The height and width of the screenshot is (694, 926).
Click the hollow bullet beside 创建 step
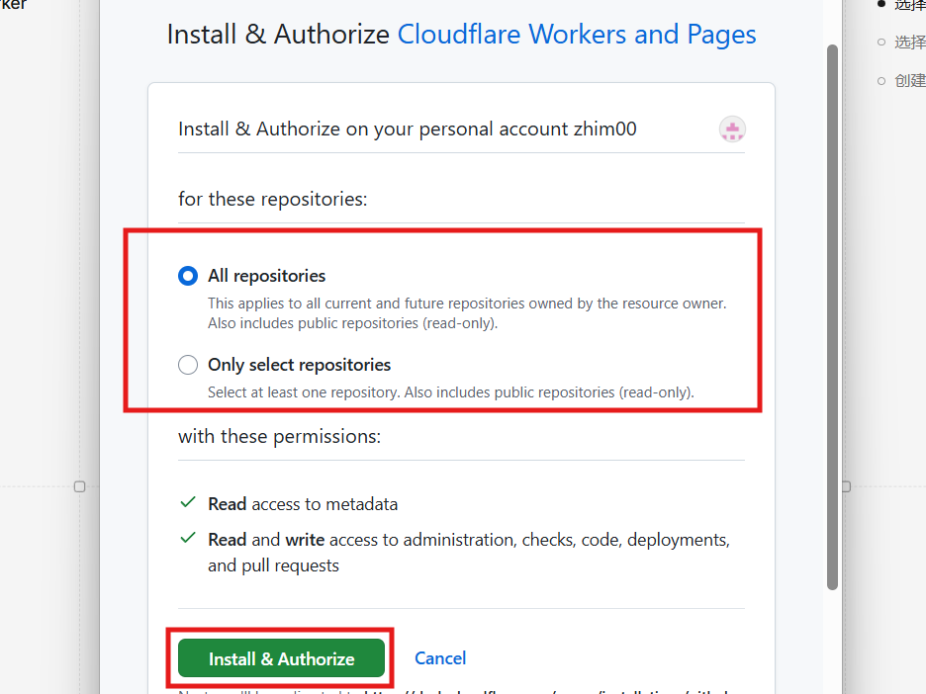coord(881,81)
